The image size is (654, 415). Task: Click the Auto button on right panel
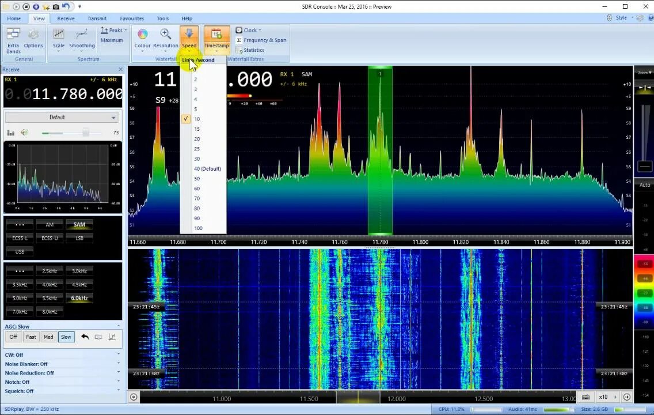pyautogui.click(x=644, y=185)
